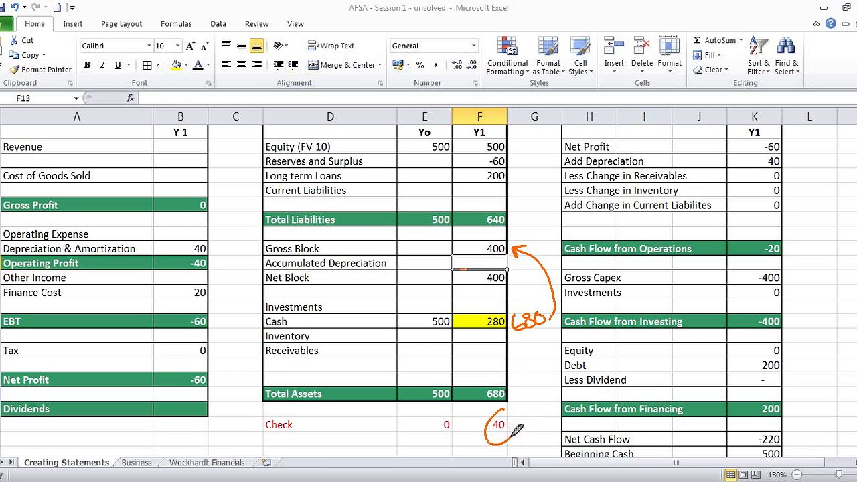The image size is (857, 482).
Task: Toggle Underline formatting
Action: (x=118, y=65)
